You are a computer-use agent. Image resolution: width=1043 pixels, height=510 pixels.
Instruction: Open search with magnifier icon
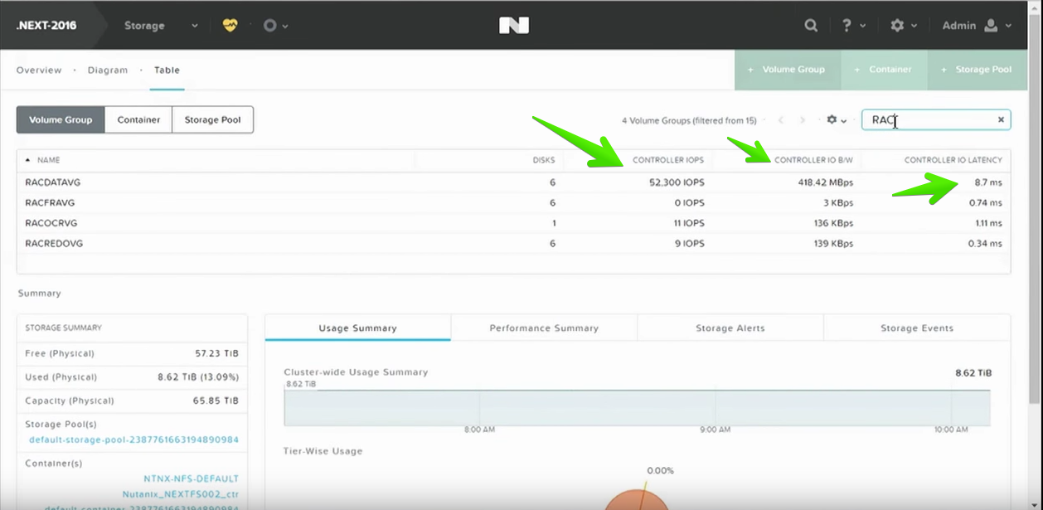coord(811,25)
